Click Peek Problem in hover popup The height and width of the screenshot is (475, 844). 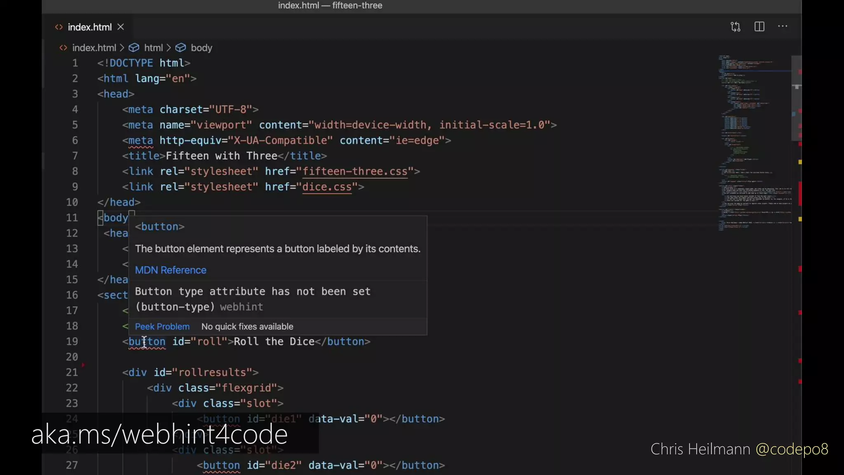(x=162, y=327)
